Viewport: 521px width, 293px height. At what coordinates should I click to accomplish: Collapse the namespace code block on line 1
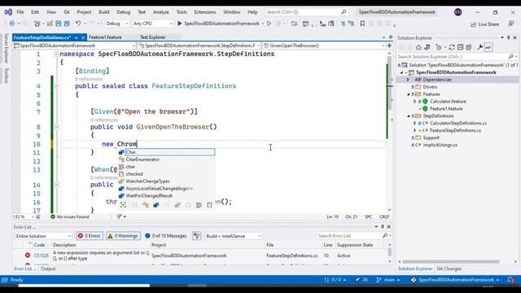tap(56, 54)
